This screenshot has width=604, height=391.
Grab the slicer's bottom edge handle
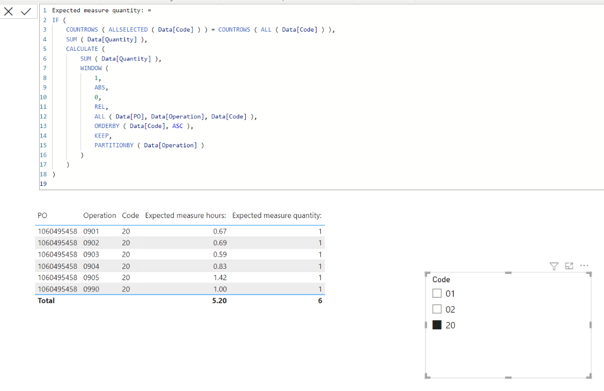point(508,378)
